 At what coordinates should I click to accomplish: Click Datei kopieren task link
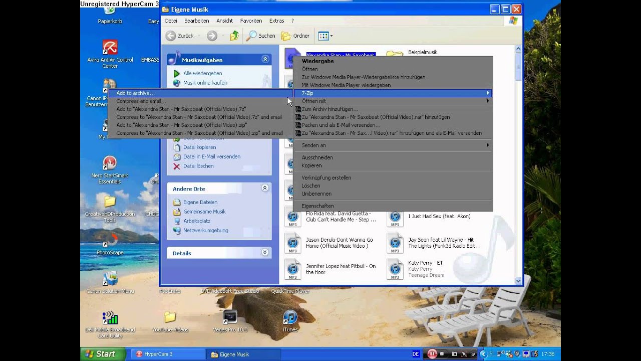(199, 147)
